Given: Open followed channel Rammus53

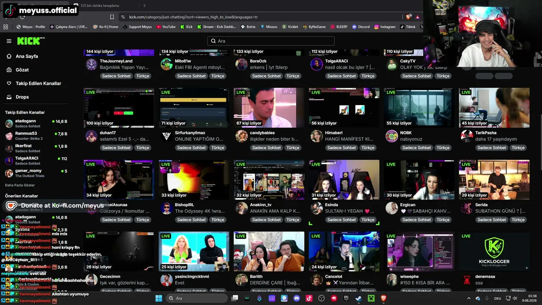Looking at the screenshot, I should (36, 136).
